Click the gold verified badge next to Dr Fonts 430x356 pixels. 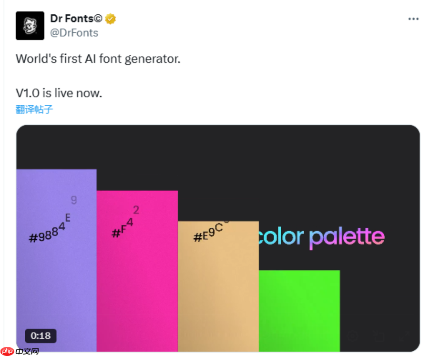point(110,19)
